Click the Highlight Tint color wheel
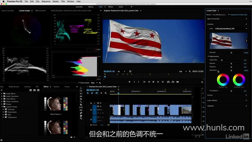 239,80
